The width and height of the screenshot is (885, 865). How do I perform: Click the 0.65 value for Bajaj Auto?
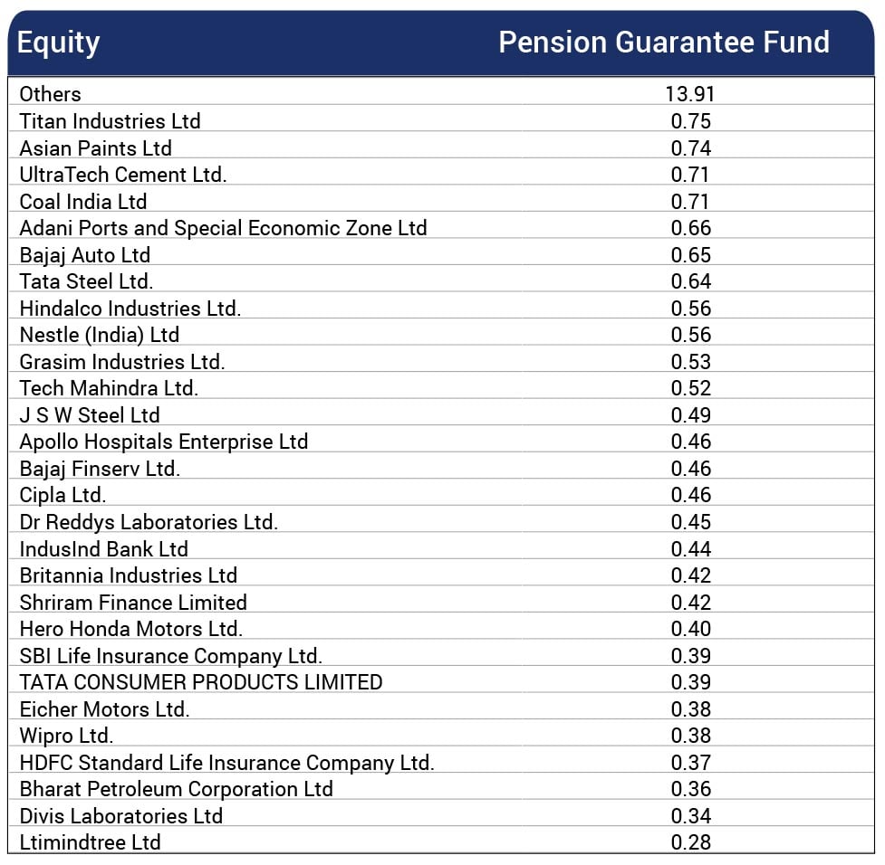(x=690, y=255)
